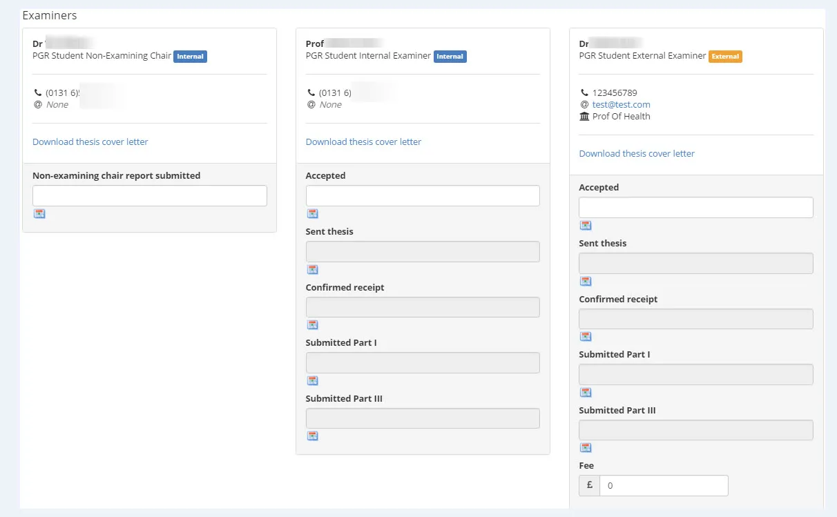Download thesis cover letter for Non-Examining Chair
837x517 pixels.
tap(90, 142)
